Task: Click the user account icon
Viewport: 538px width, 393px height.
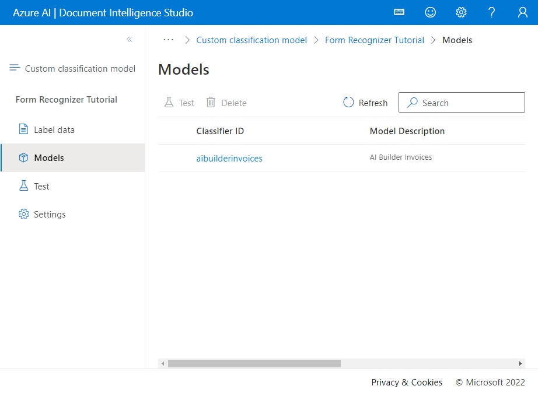Action: [x=523, y=12]
